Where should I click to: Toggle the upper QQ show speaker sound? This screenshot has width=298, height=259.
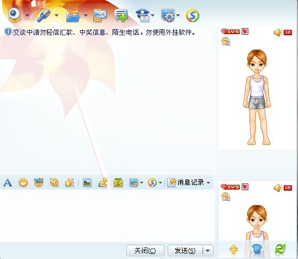tap(278, 33)
